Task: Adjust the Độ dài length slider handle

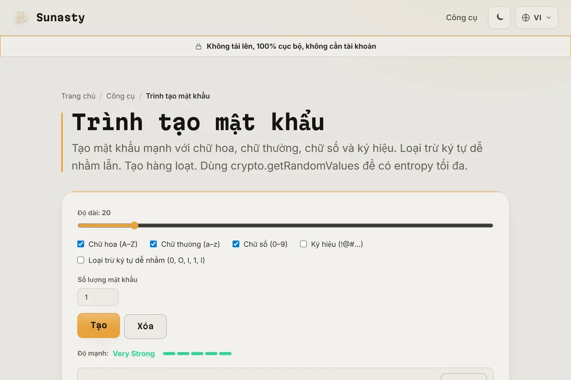Action: [x=134, y=226]
